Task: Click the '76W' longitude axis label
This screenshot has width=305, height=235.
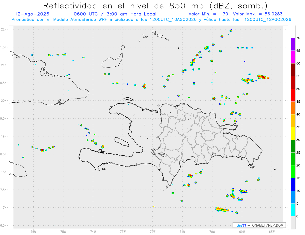Action: pos(33,231)
